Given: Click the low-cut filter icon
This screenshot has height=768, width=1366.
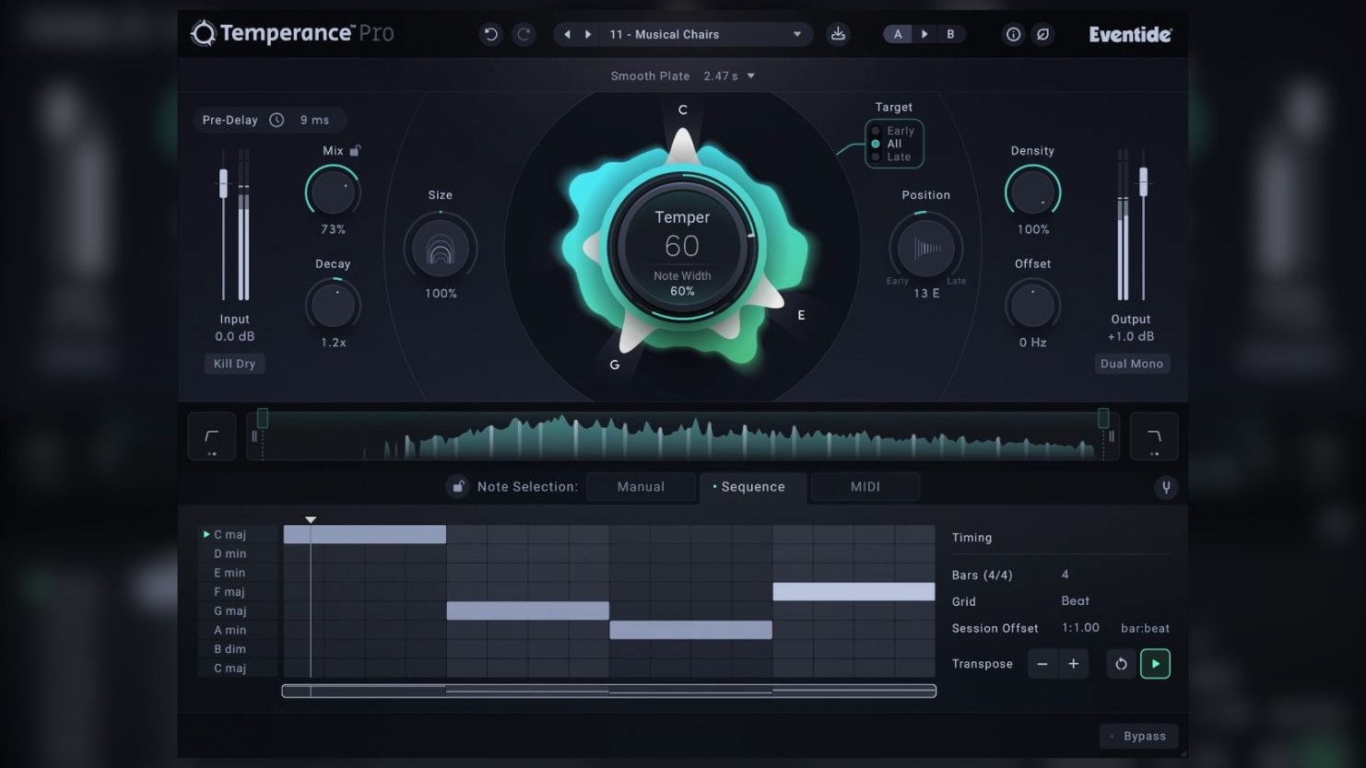Looking at the screenshot, I should pos(211,436).
